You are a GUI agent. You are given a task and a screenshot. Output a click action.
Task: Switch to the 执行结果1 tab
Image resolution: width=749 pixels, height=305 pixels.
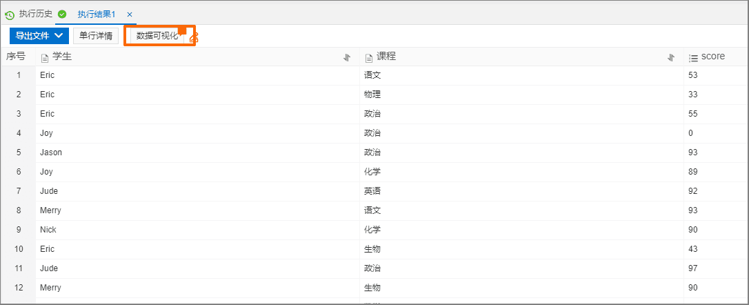pos(97,14)
